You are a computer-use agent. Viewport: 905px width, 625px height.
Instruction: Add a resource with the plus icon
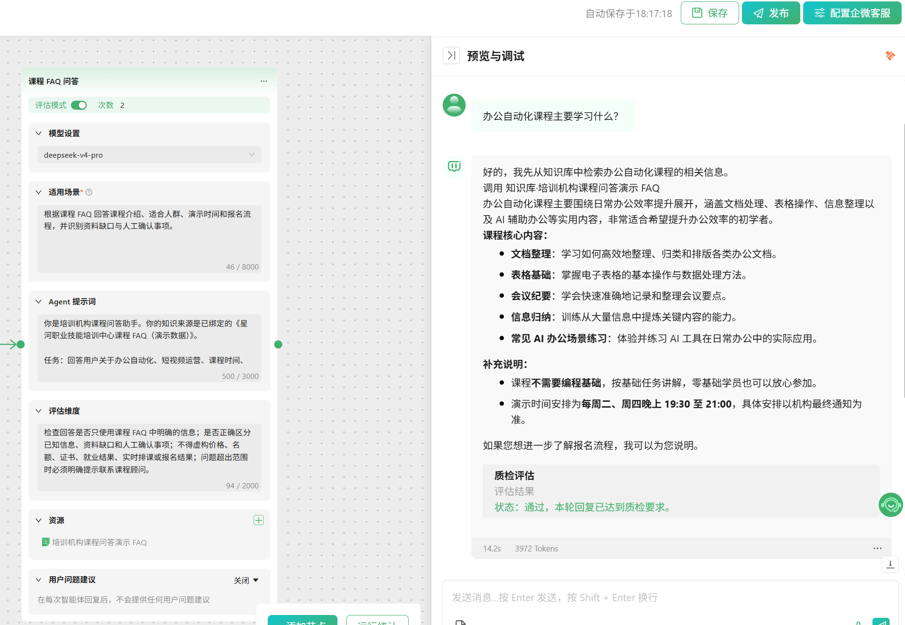point(259,520)
